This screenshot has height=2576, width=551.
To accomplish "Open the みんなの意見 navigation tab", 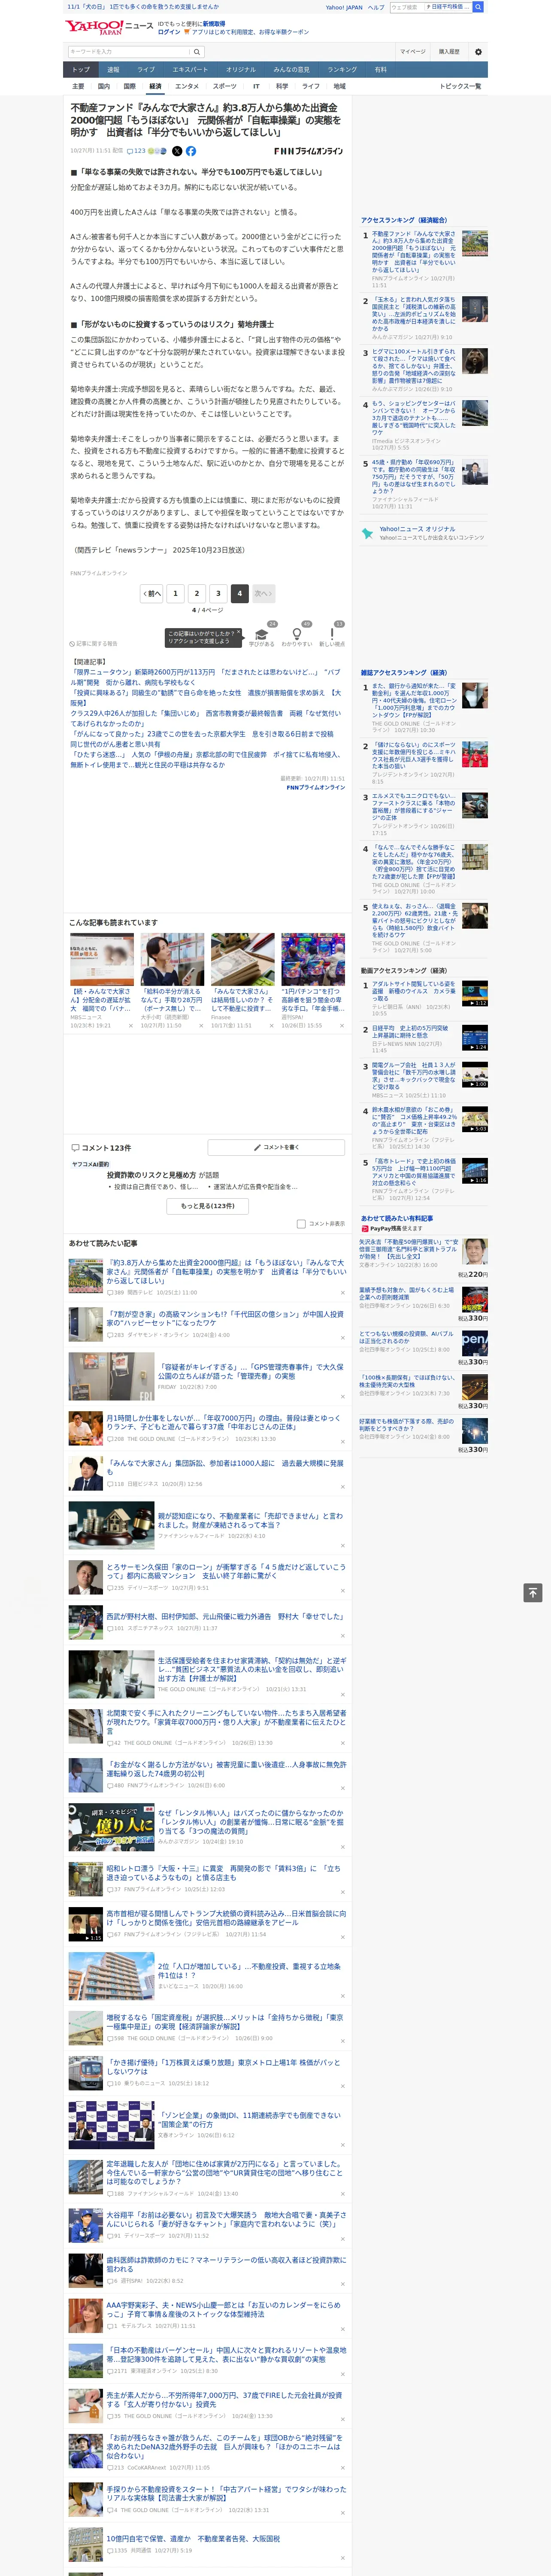I will (x=291, y=70).
